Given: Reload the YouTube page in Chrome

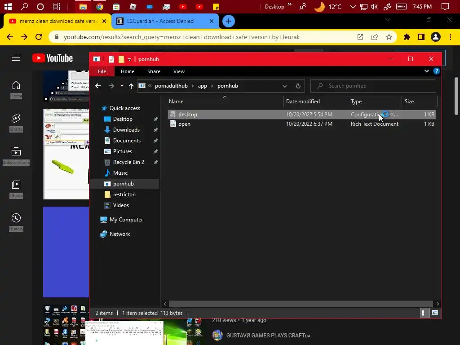Looking at the screenshot, I should 39,37.
